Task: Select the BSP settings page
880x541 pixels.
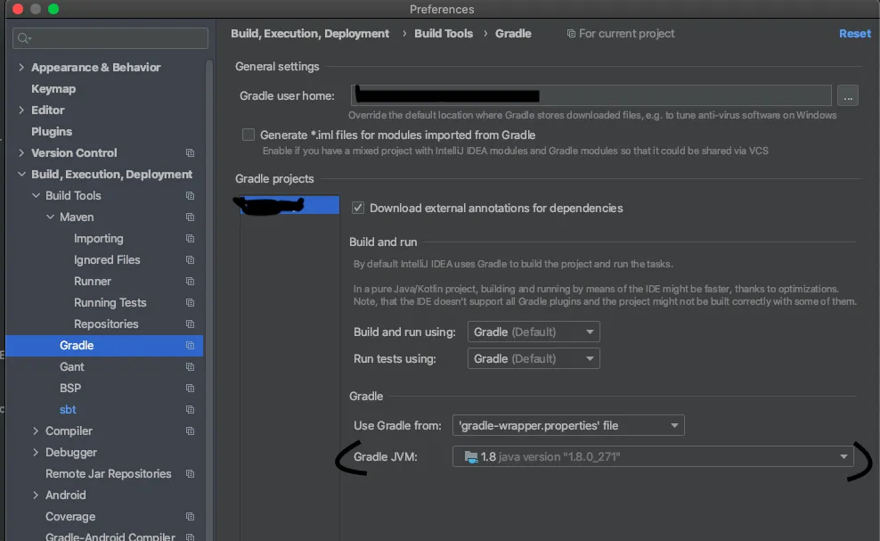Action: tap(70, 389)
